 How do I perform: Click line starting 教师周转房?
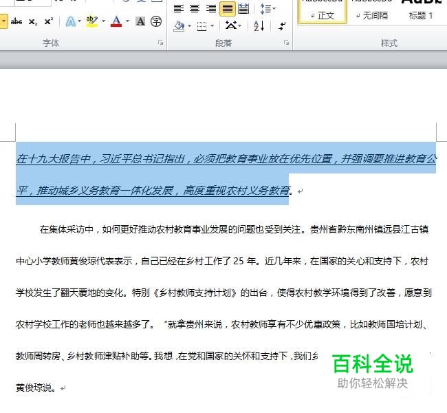tap(167, 356)
